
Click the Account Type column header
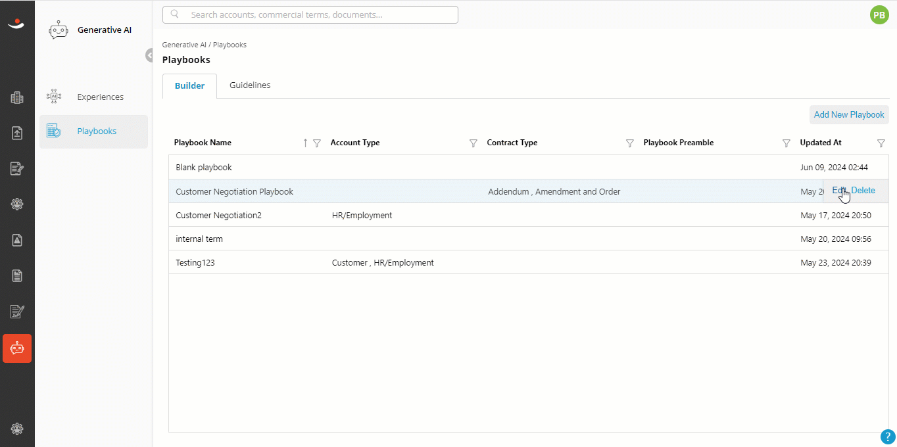click(355, 143)
